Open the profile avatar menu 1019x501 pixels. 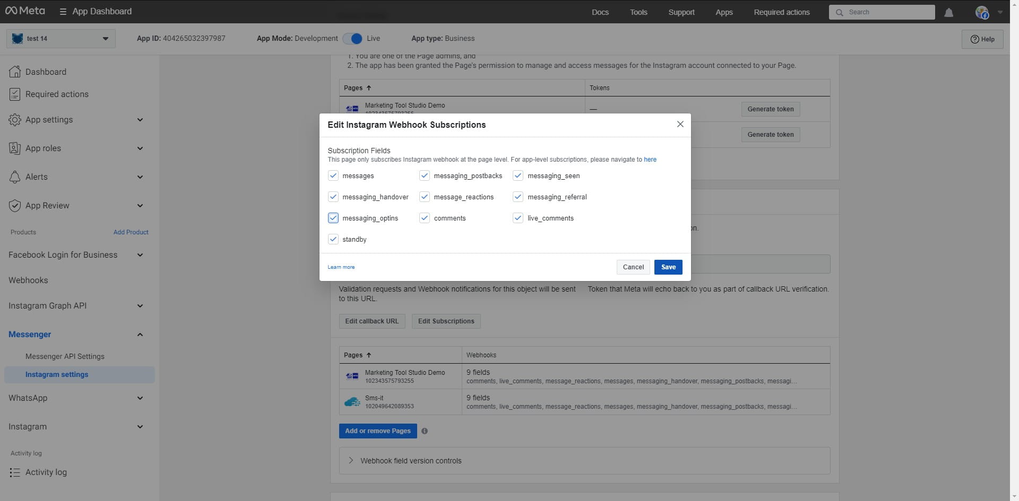[x=982, y=12]
